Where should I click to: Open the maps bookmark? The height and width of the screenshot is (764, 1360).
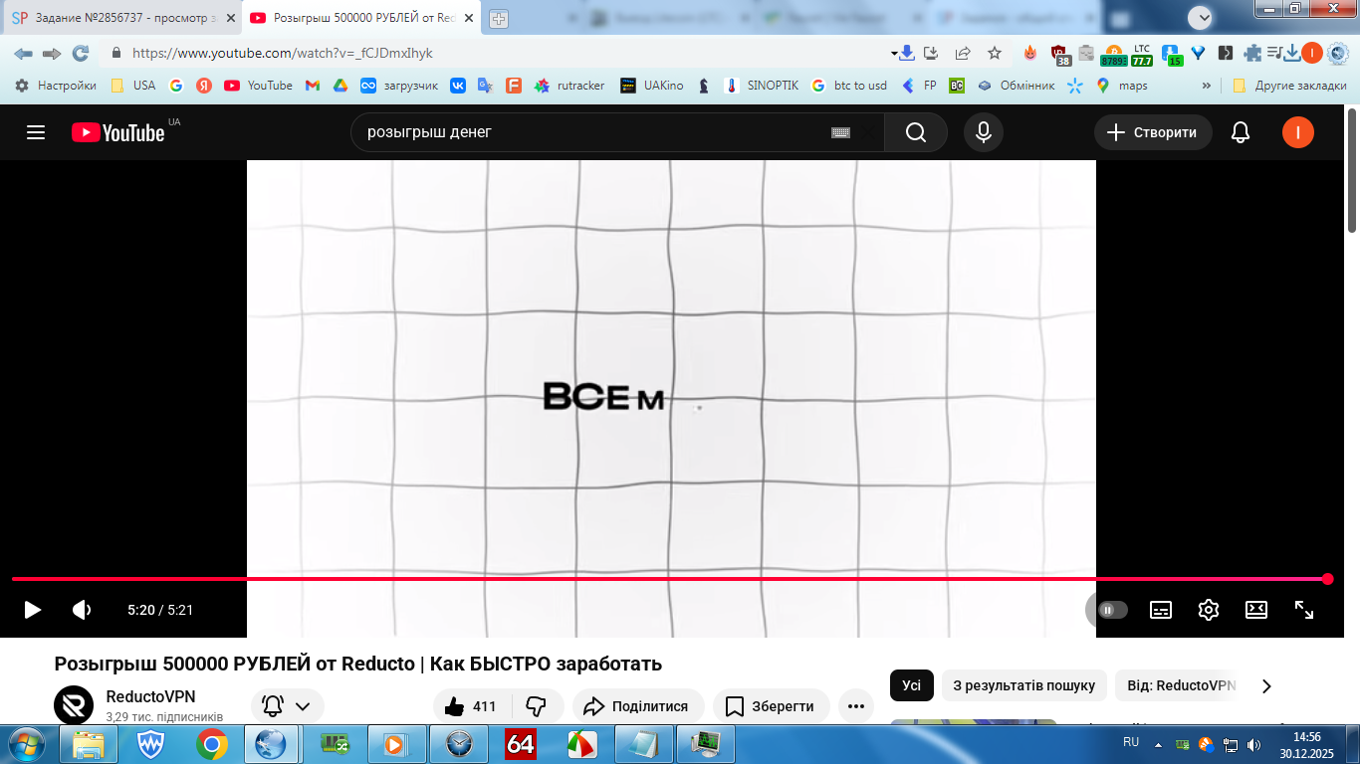(1121, 86)
